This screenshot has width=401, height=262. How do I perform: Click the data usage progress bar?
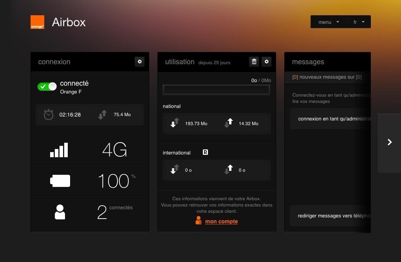point(216,90)
